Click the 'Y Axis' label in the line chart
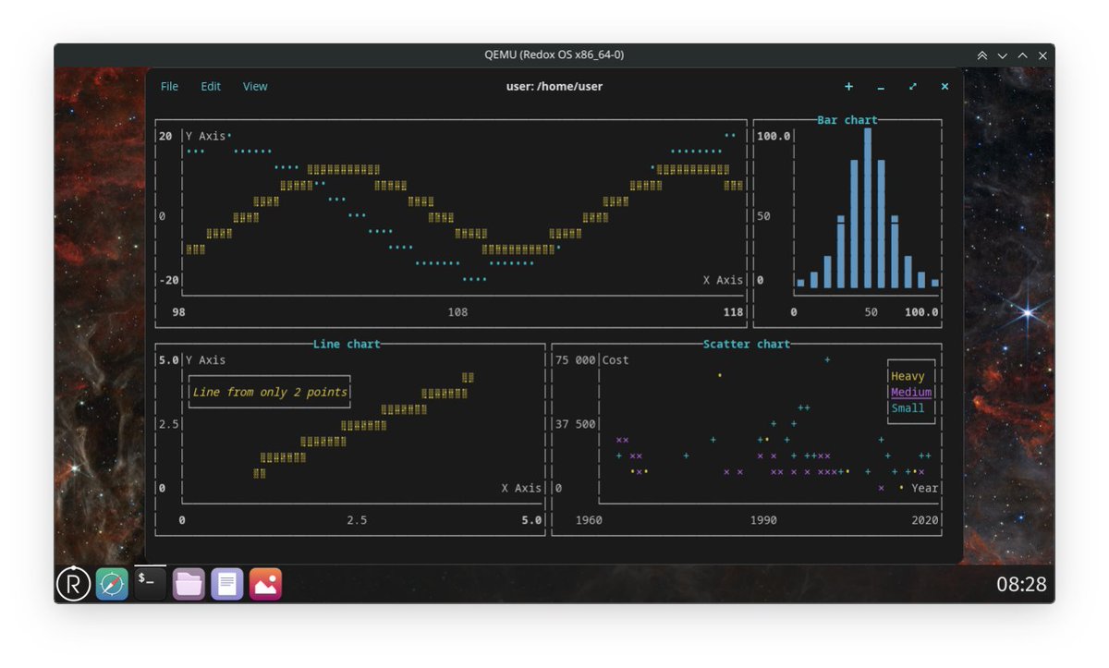Viewport: 1109px width, 668px height. coord(205,360)
